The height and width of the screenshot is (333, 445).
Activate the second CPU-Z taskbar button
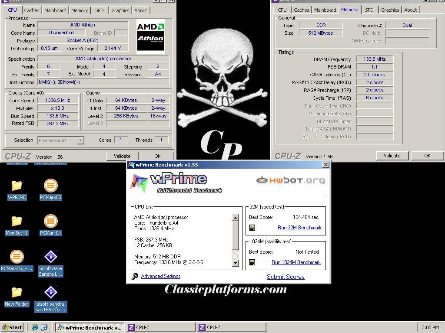pyautogui.click(x=232, y=328)
